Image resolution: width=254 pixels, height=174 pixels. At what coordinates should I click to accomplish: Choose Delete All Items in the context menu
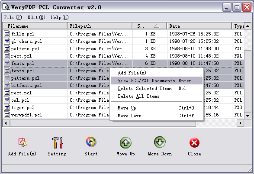point(157,96)
